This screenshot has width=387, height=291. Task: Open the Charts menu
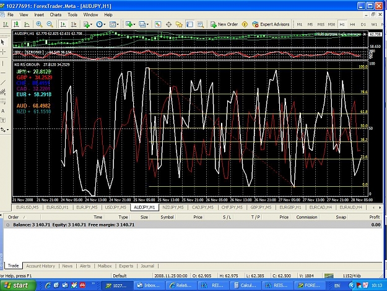pyautogui.click(x=56, y=15)
